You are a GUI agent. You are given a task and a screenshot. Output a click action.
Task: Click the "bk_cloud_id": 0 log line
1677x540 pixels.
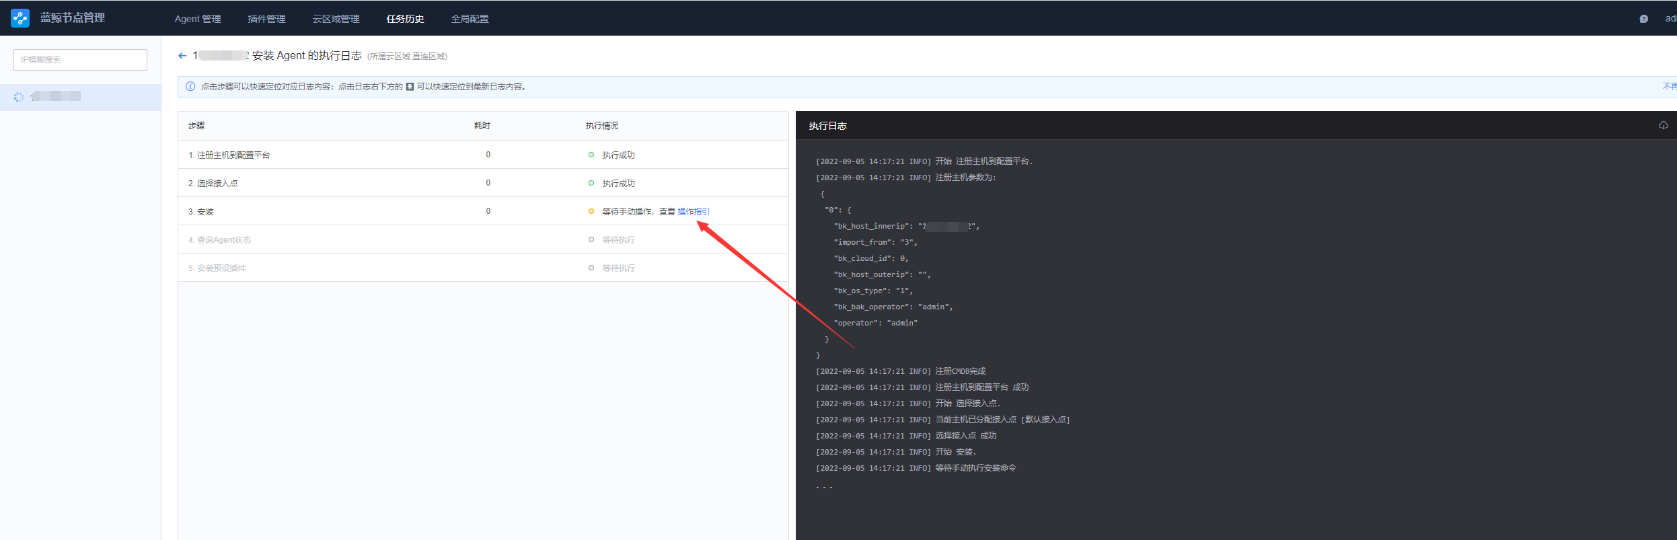871,258
